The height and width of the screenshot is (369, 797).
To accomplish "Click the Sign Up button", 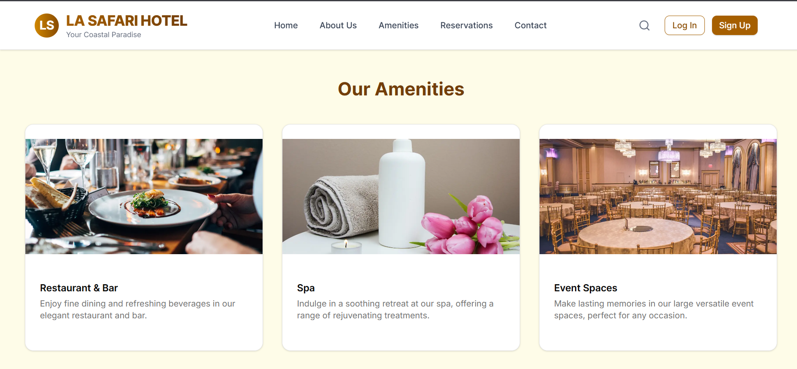I will point(734,25).
